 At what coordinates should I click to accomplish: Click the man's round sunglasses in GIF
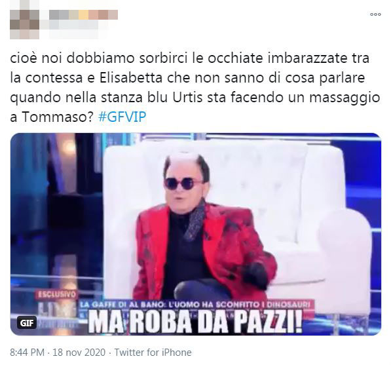pyautogui.click(x=184, y=183)
